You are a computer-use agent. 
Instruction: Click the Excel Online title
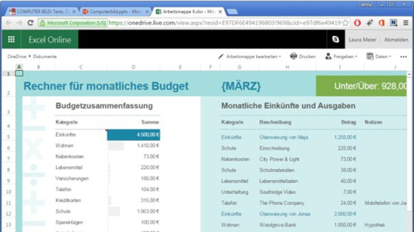coord(50,40)
